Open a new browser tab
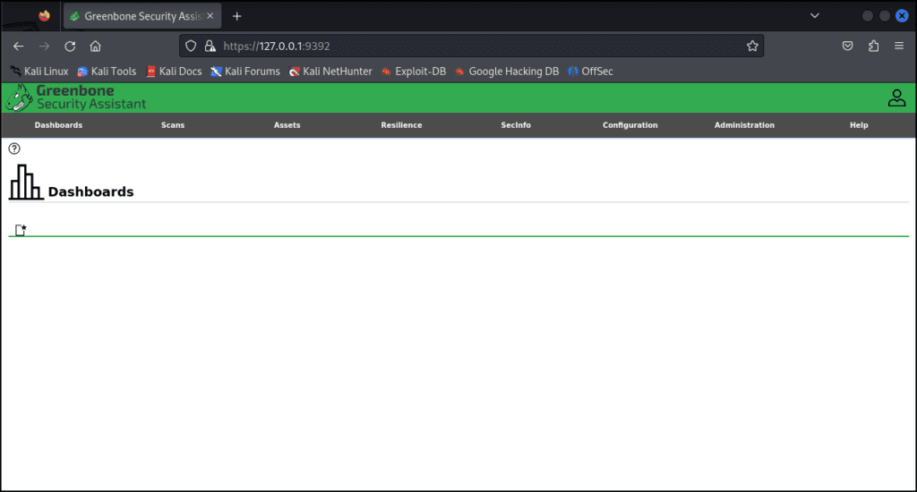Screen dimensions: 917x492 (x=236, y=16)
